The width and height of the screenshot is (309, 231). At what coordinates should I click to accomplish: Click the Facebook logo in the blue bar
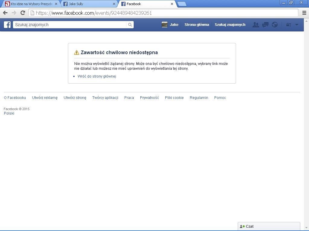click(x=7, y=25)
